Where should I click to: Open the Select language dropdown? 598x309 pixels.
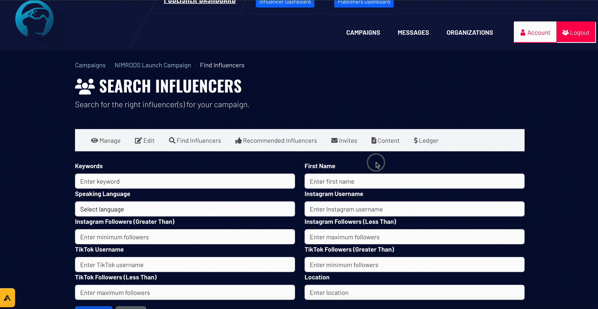pyautogui.click(x=185, y=209)
